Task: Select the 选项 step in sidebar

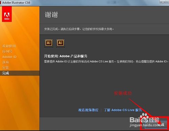Action: 5,62
